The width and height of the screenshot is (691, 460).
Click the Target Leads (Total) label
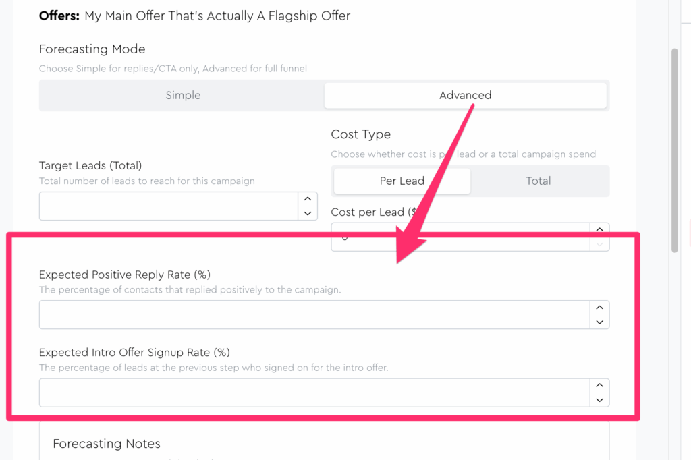click(x=90, y=165)
